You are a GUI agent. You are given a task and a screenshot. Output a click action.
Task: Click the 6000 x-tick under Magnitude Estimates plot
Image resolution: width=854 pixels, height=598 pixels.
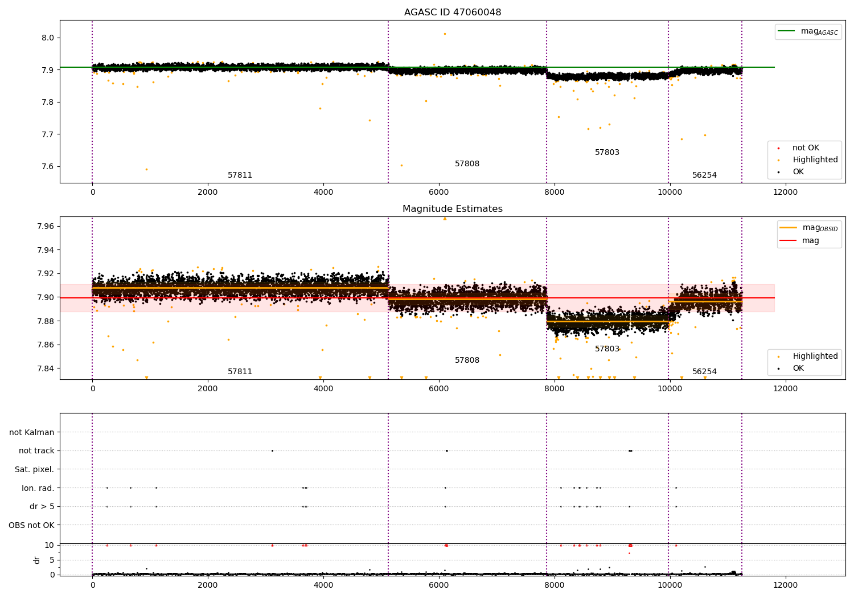tap(438, 389)
